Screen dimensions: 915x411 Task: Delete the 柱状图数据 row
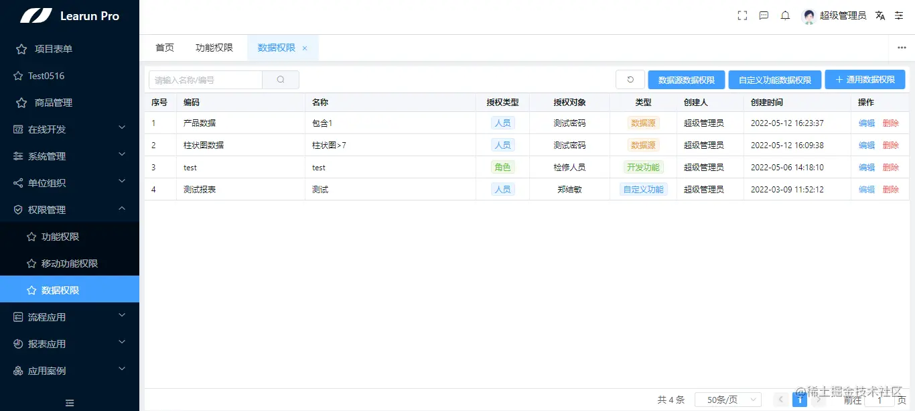(891, 145)
